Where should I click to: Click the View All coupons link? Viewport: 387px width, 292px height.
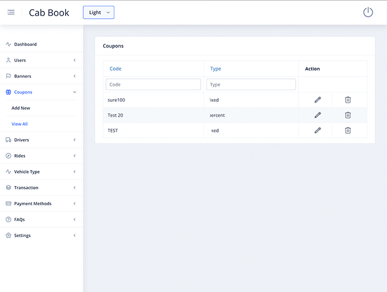pyautogui.click(x=19, y=124)
